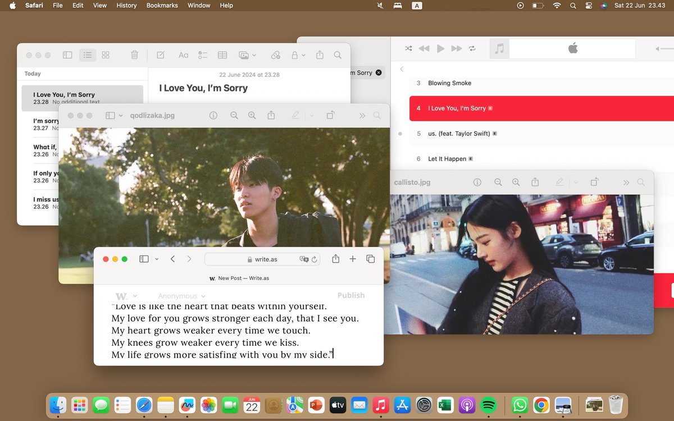Open the Safari app menu
Screen dimensions: 674x421
(34, 6)
